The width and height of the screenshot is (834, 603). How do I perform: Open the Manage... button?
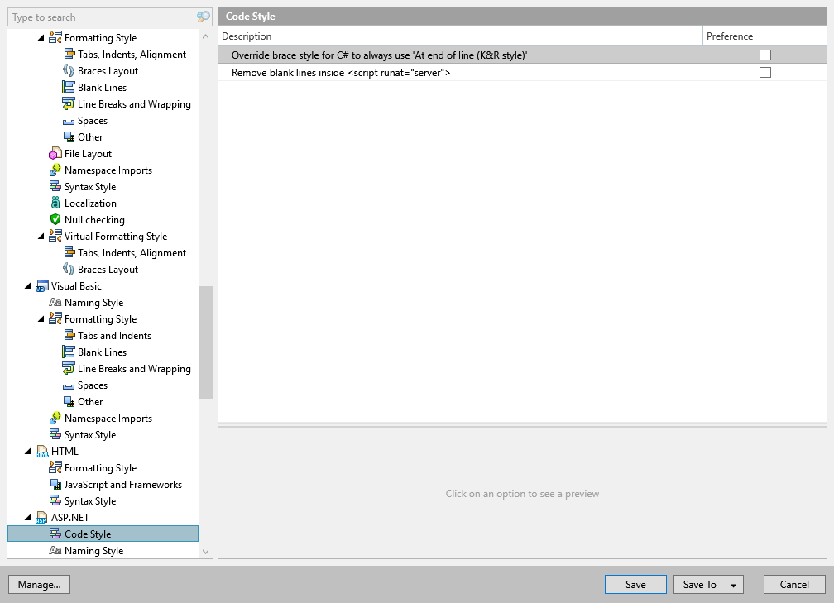coord(40,584)
